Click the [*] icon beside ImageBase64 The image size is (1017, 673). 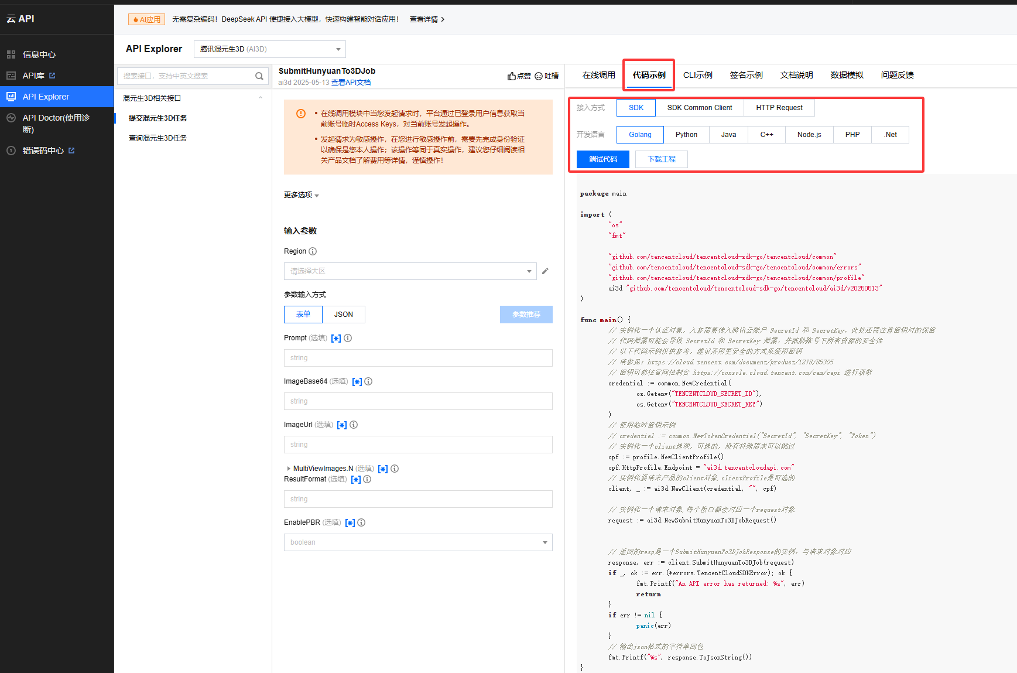click(357, 382)
